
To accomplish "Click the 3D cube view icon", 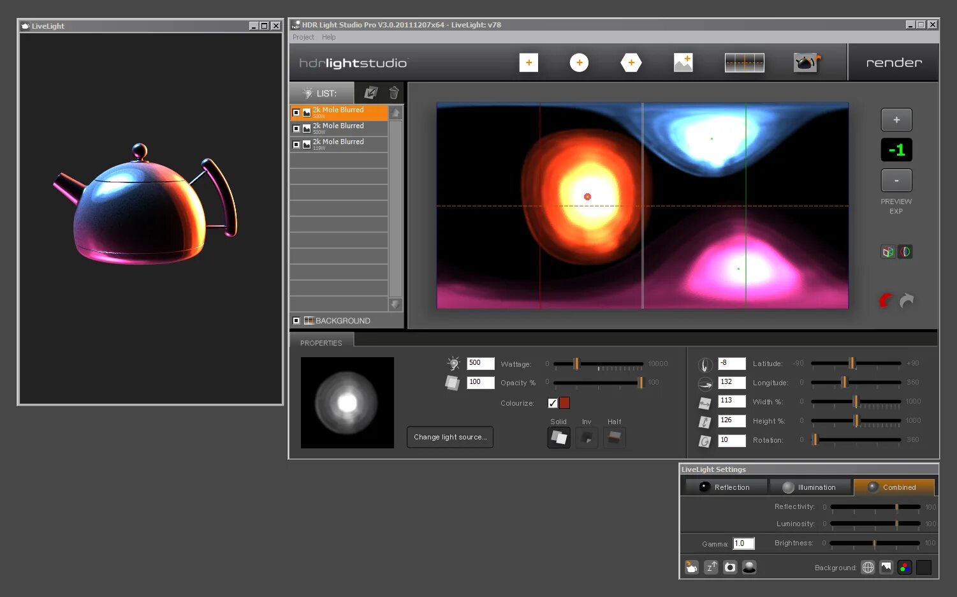I will coord(888,252).
